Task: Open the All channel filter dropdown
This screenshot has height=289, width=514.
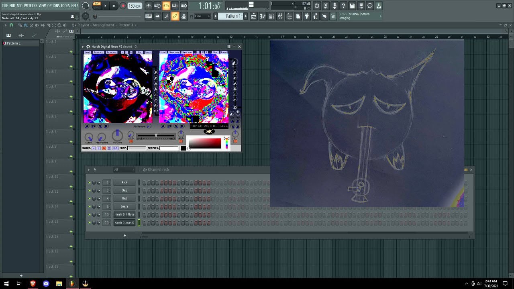Action: [124, 169]
